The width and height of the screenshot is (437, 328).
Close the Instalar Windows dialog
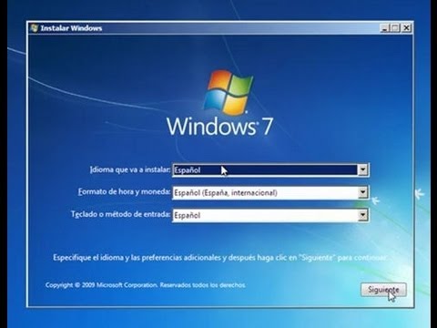[406, 28]
